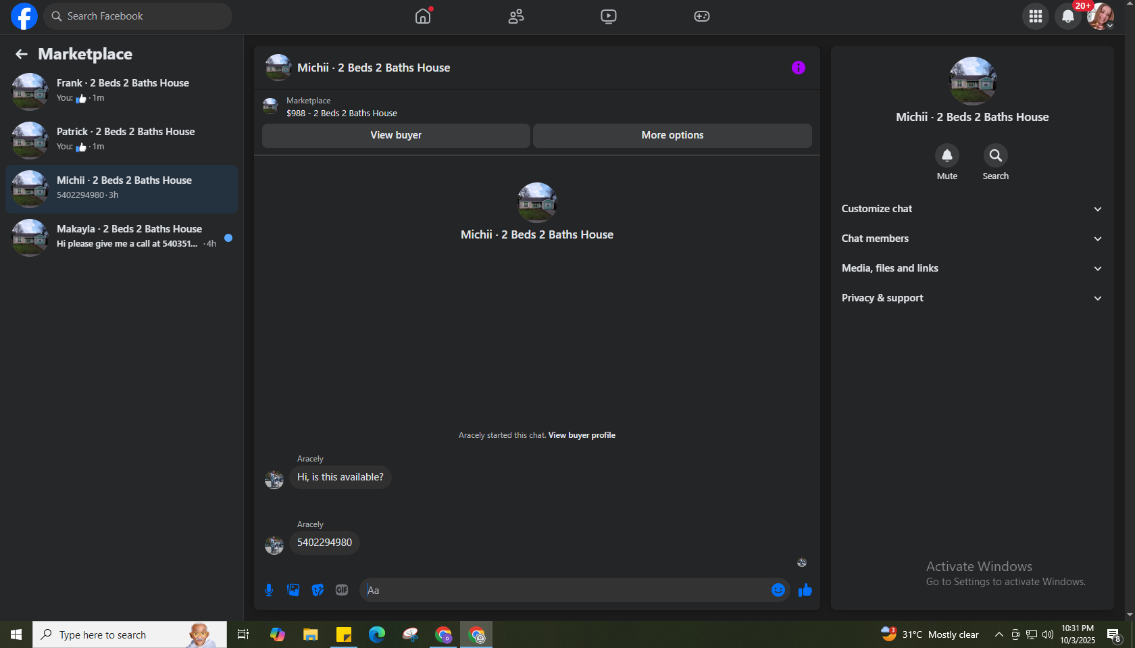Viewport: 1135px width, 648px height.
Task: Open the View buyer profile link
Action: tap(582, 435)
